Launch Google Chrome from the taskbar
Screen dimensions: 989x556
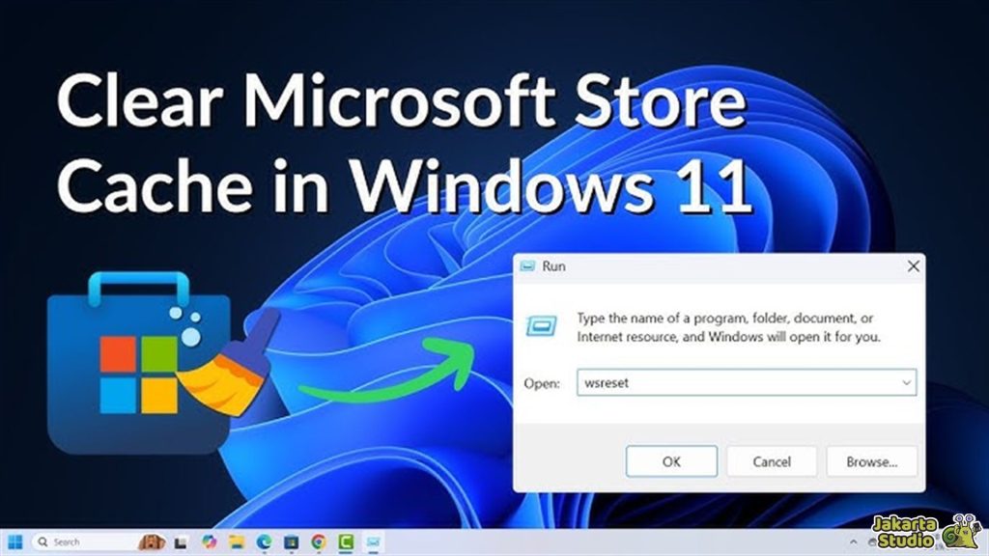pos(318,542)
